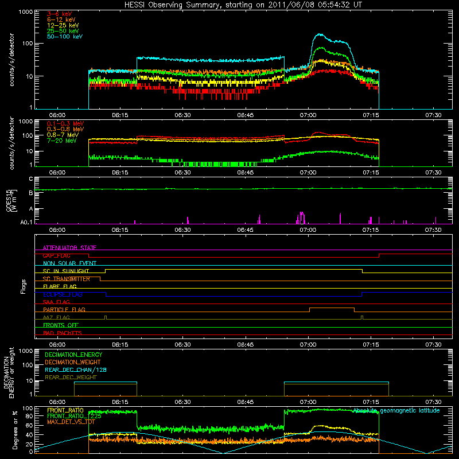The height and width of the screenshot is (459, 459).
Task: Pick the 'FRONTS_OFF' flag label
Action: tap(61, 325)
